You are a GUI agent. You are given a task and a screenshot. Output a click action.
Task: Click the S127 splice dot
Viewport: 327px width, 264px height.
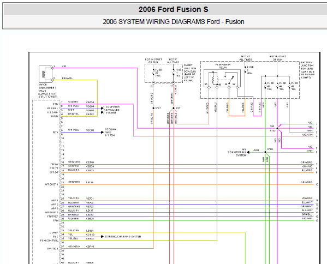pos(174,108)
